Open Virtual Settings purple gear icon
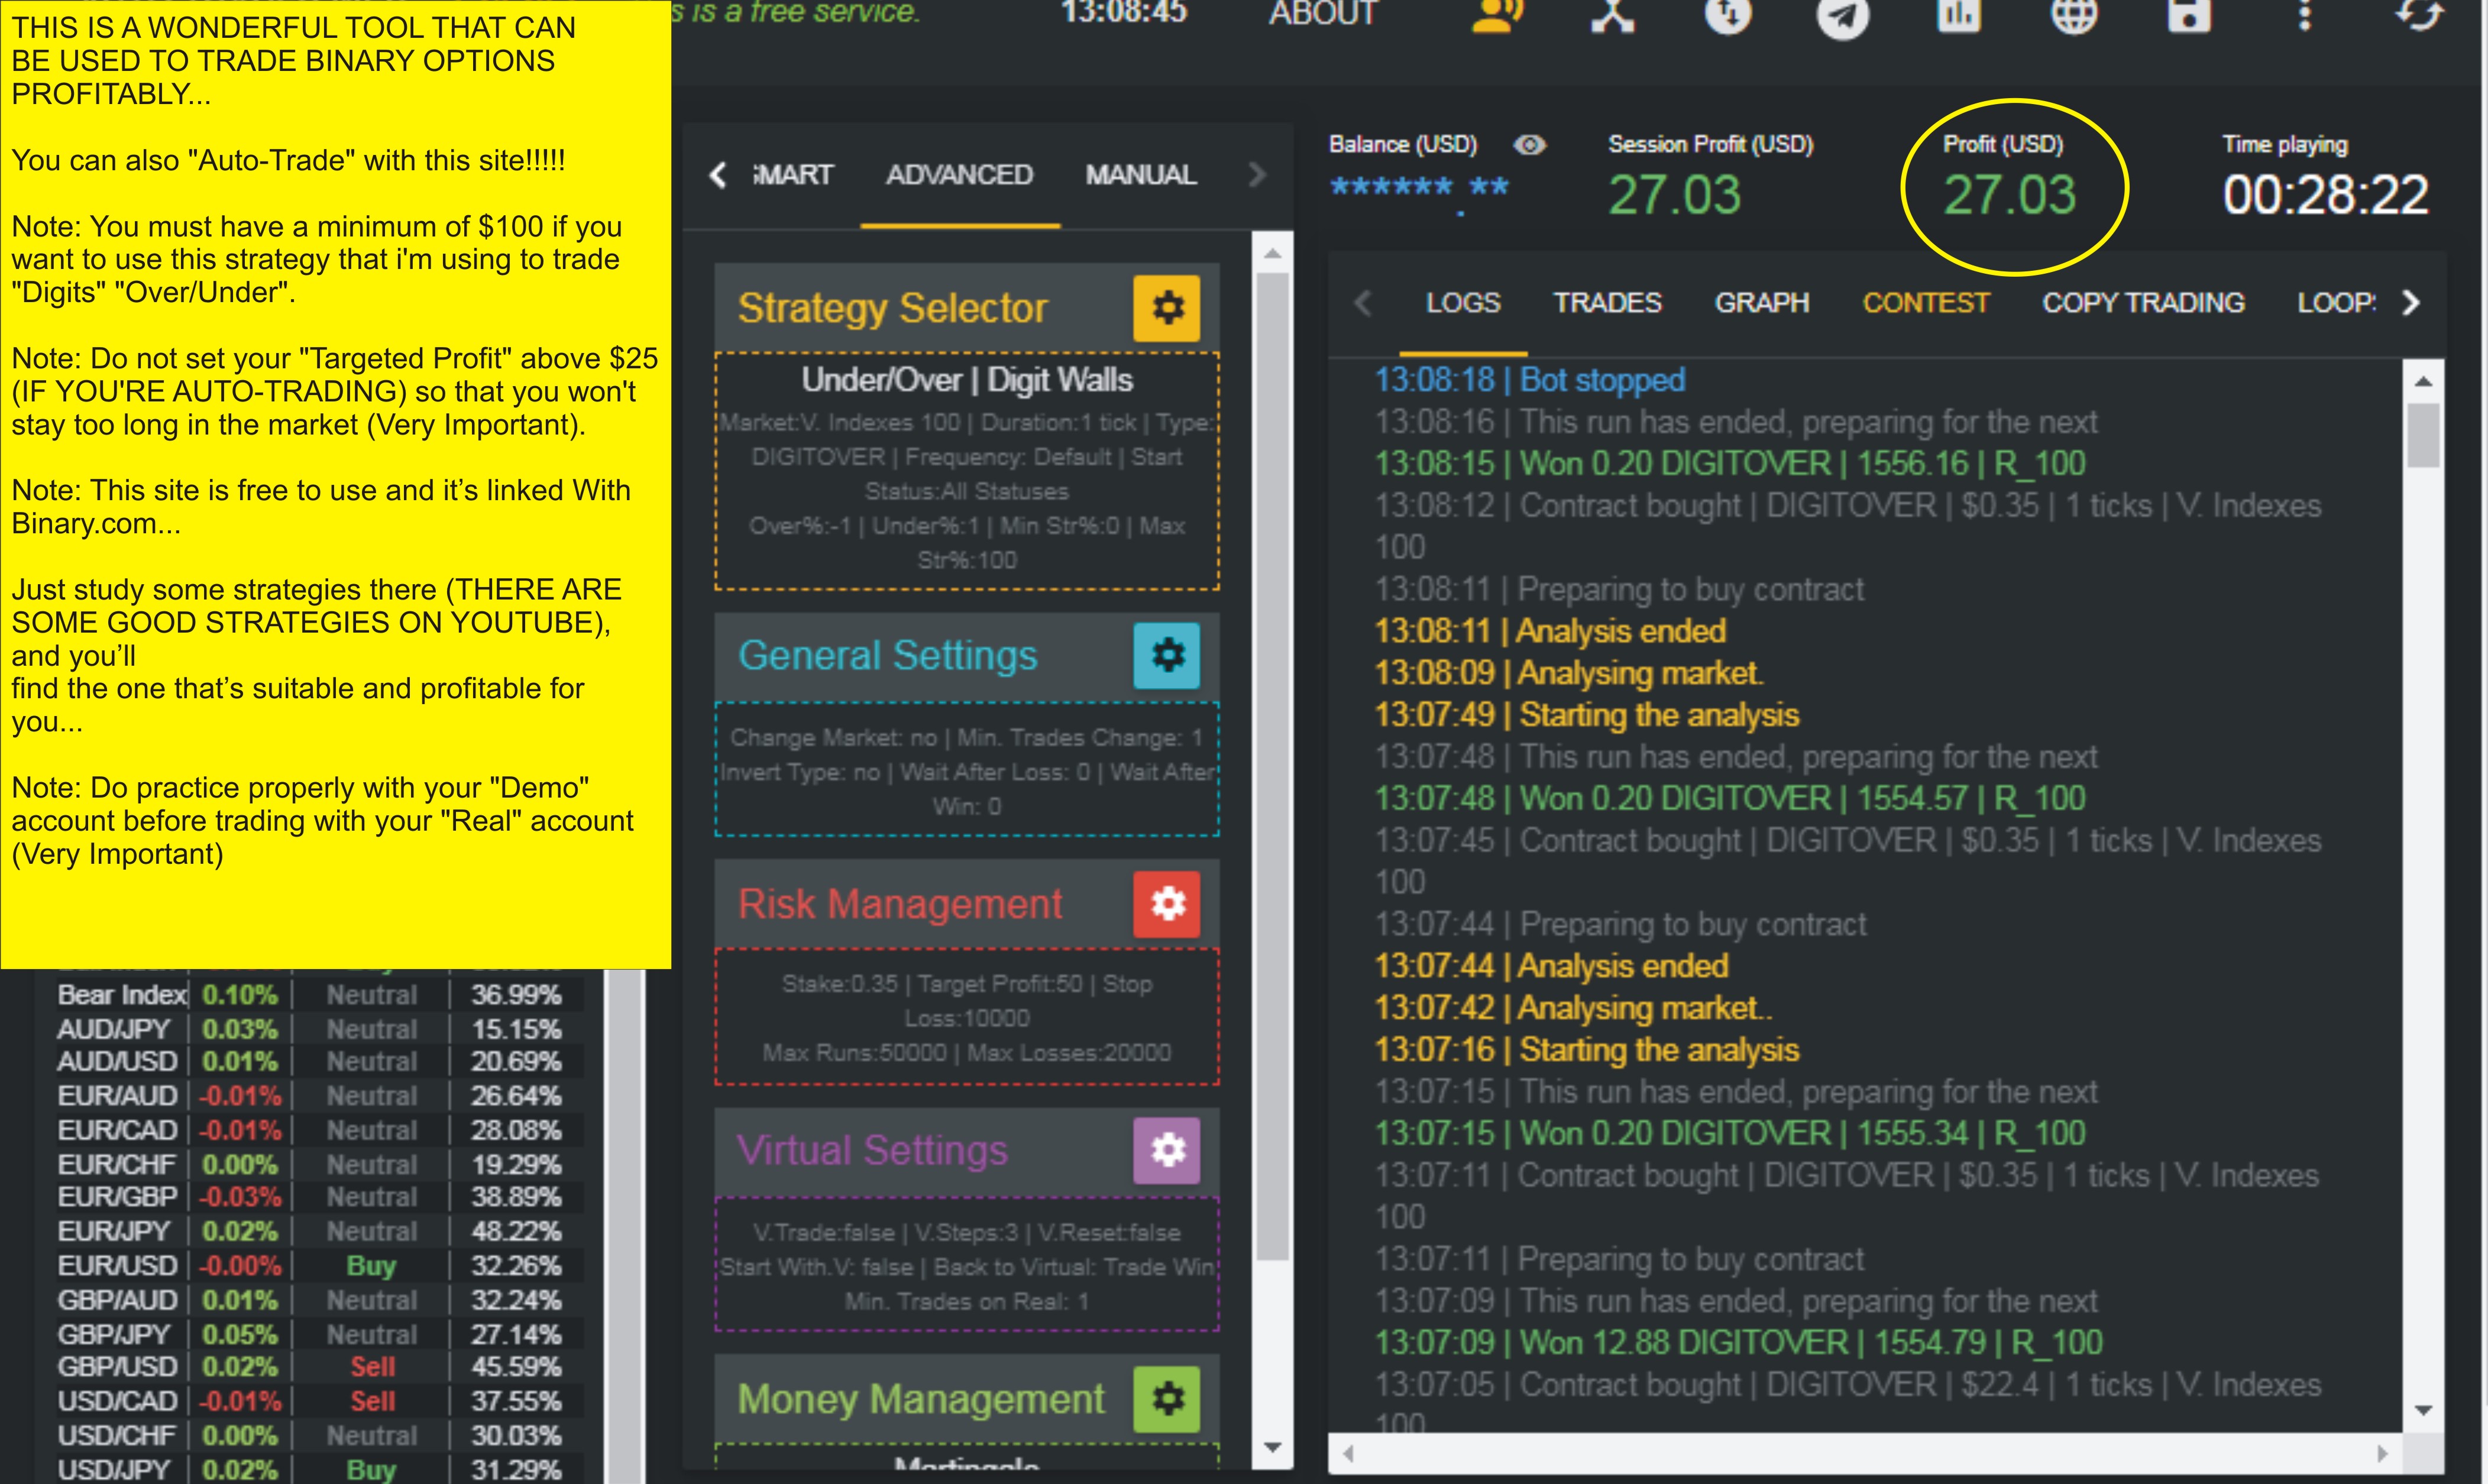The height and width of the screenshot is (1484, 2488). click(1166, 1151)
